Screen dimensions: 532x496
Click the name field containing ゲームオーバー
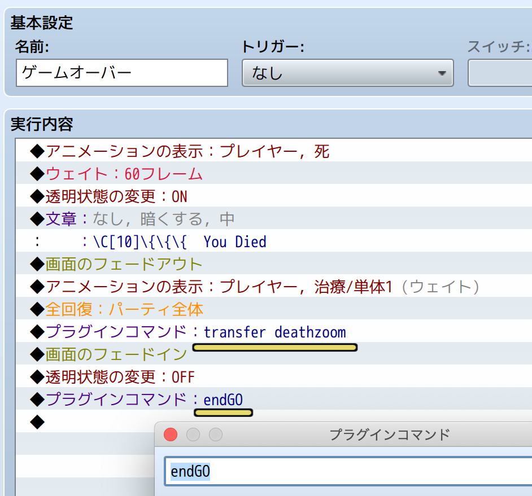point(121,73)
